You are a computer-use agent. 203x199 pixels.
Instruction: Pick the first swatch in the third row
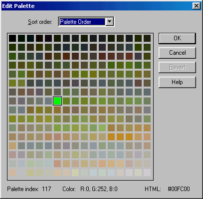(12, 56)
